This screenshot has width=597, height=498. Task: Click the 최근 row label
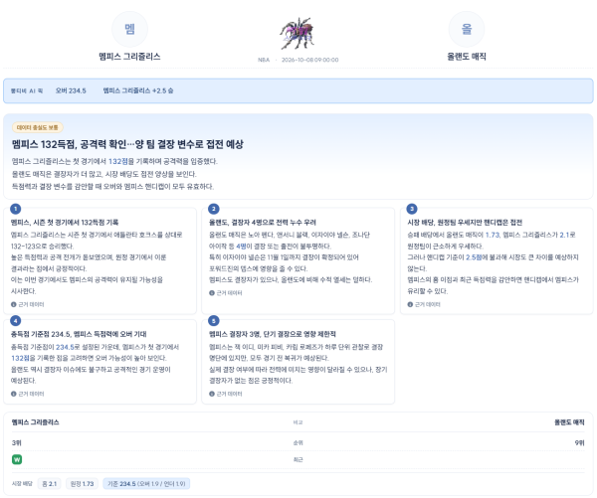pos(298,459)
